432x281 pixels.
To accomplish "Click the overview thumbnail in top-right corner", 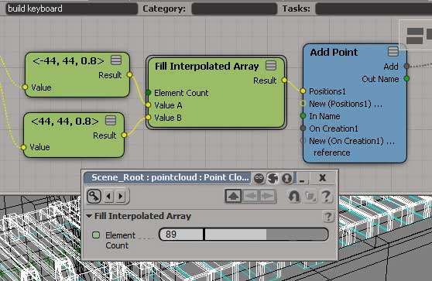I will click(416, 35).
